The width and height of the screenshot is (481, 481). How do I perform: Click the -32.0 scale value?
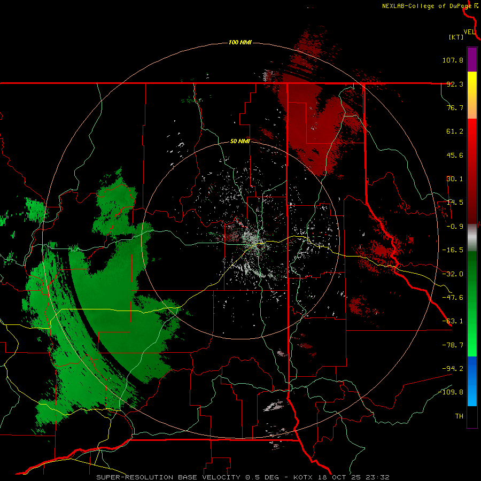[x=453, y=274]
